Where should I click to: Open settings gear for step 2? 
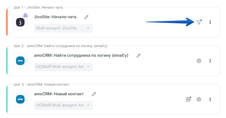pyautogui.click(x=199, y=61)
